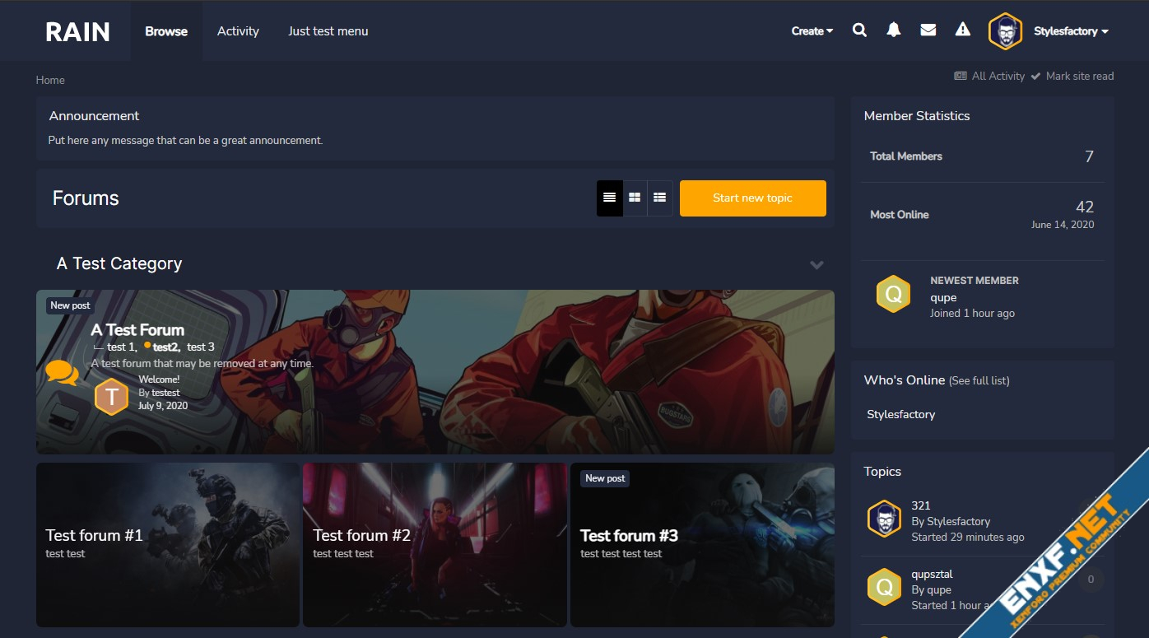Open the Create dropdown menu
The width and height of the screenshot is (1149, 638).
point(812,31)
